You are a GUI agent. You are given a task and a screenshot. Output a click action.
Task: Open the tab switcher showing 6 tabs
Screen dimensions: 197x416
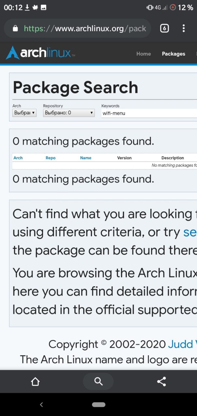(164, 28)
